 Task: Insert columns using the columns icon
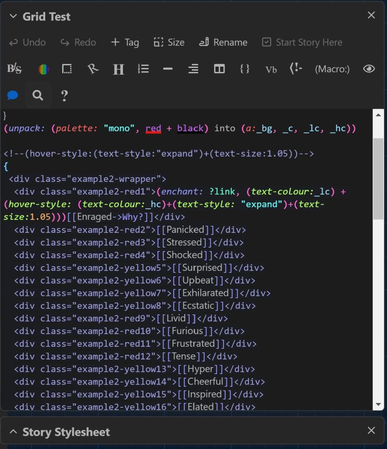[x=219, y=69]
